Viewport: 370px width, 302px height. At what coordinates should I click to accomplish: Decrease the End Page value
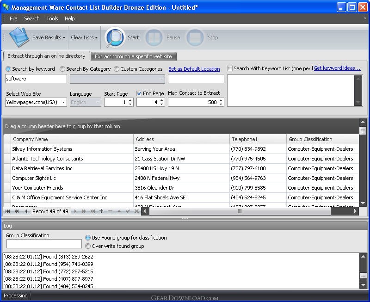click(x=161, y=104)
